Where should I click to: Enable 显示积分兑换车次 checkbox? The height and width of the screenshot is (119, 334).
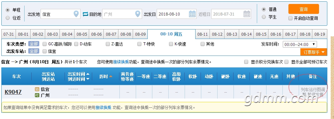[246, 62]
